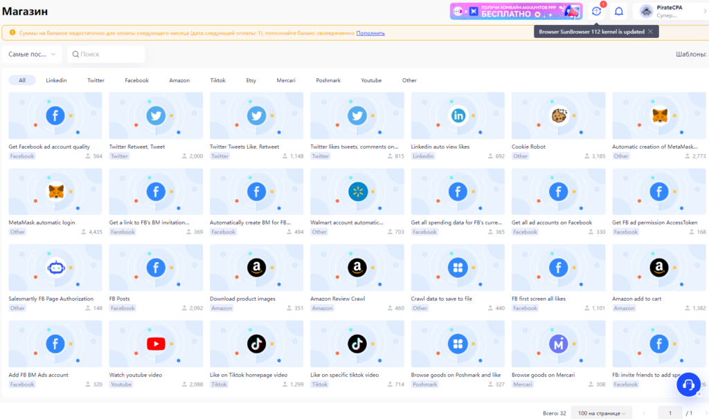Viewport: 709px width, 419px height.
Task: Switch to the Poshmark category tab
Action: tap(328, 80)
